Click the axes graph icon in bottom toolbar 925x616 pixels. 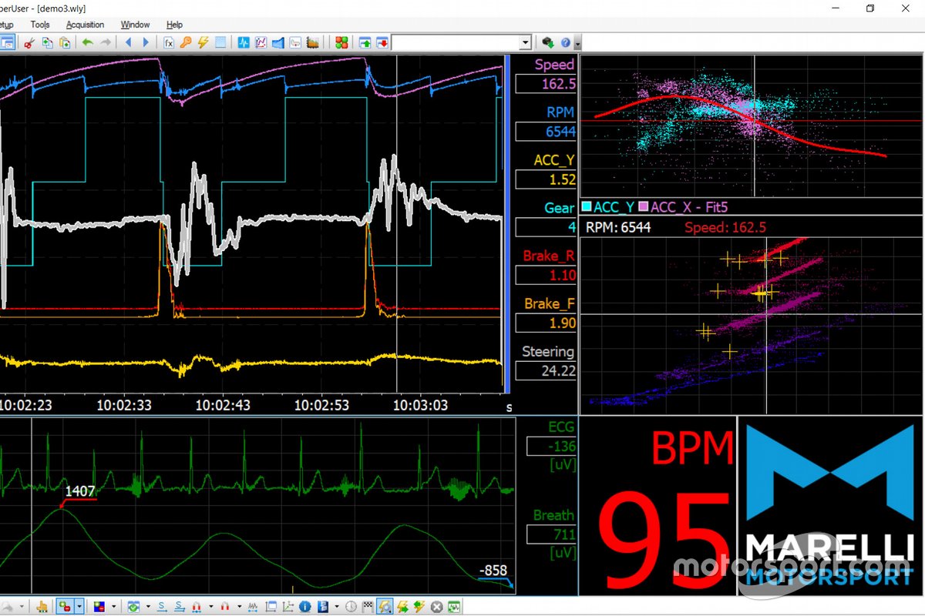[288, 607]
